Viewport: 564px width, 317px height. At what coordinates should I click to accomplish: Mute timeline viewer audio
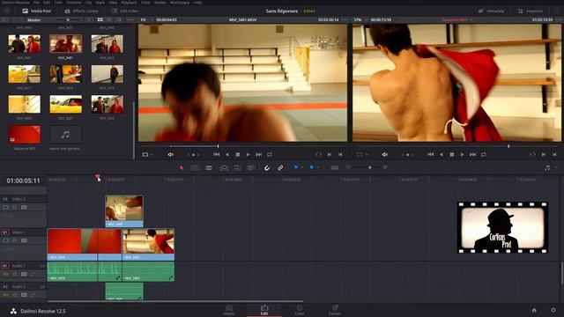tap(384, 155)
